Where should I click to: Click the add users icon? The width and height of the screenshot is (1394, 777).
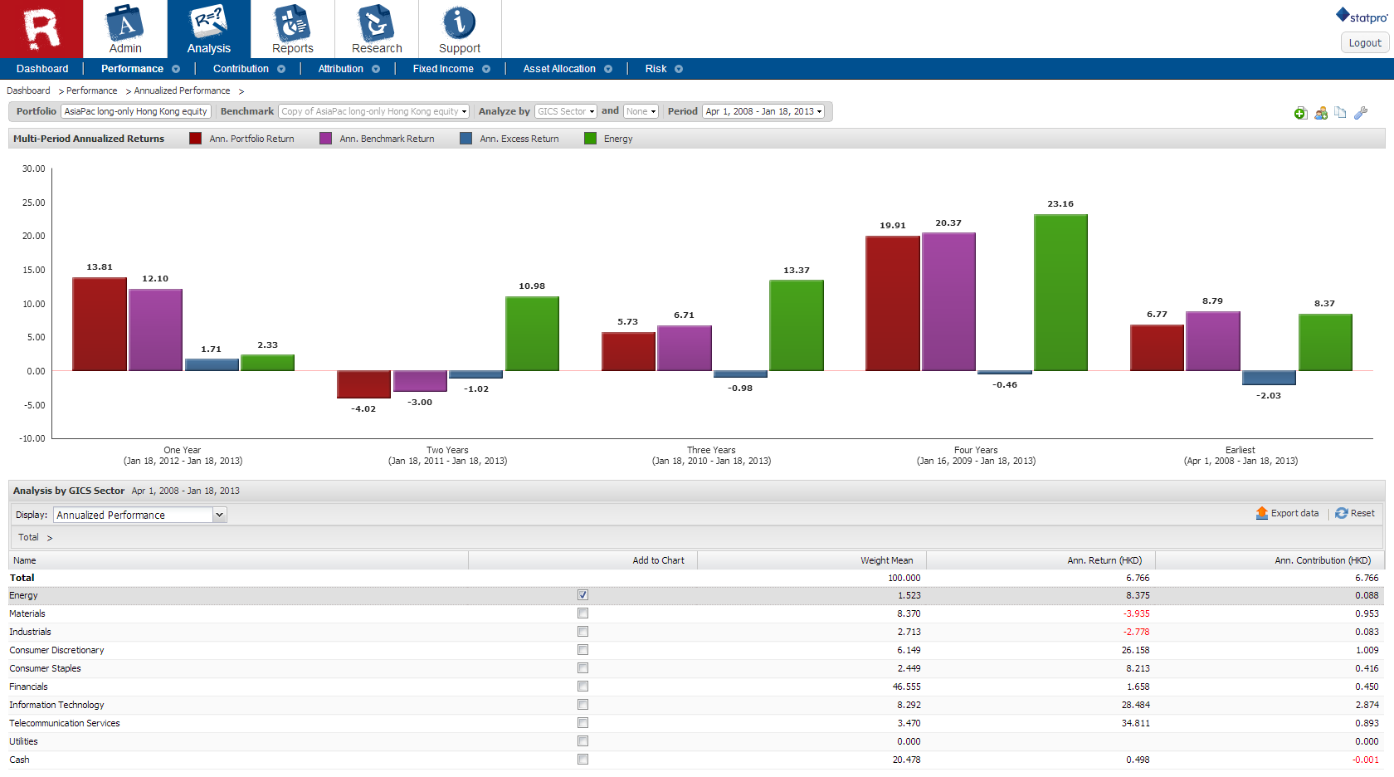tap(1321, 113)
